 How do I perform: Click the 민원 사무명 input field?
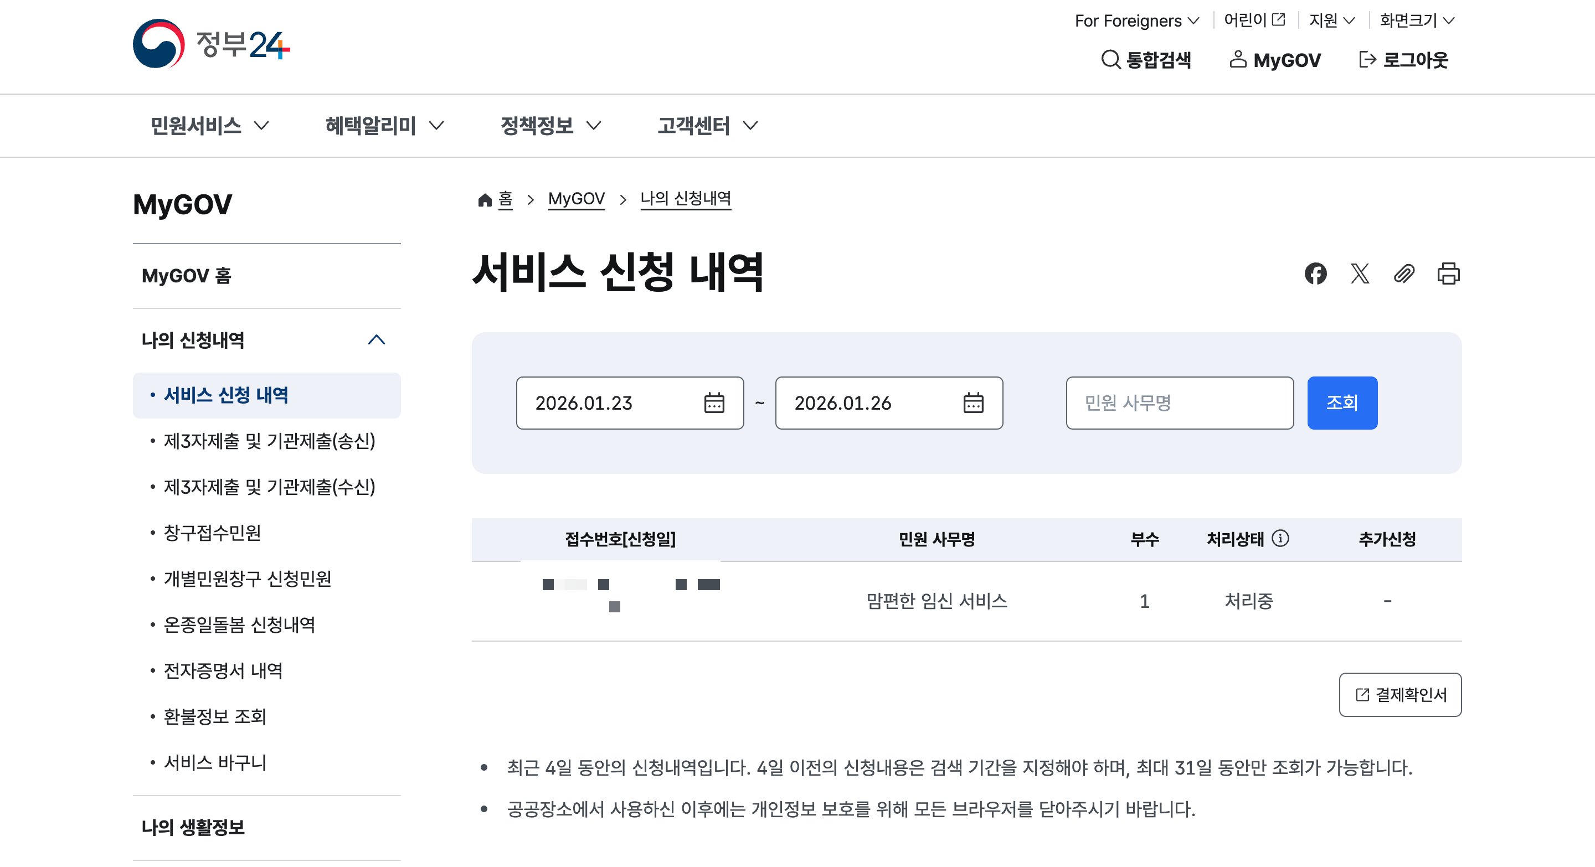point(1179,403)
